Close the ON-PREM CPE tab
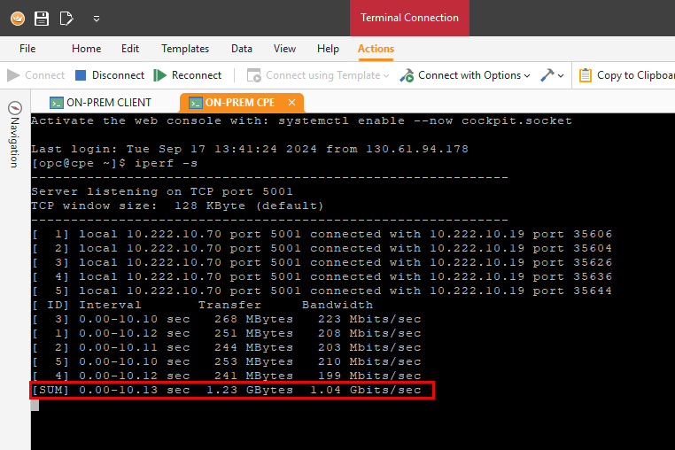 [x=291, y=102]
